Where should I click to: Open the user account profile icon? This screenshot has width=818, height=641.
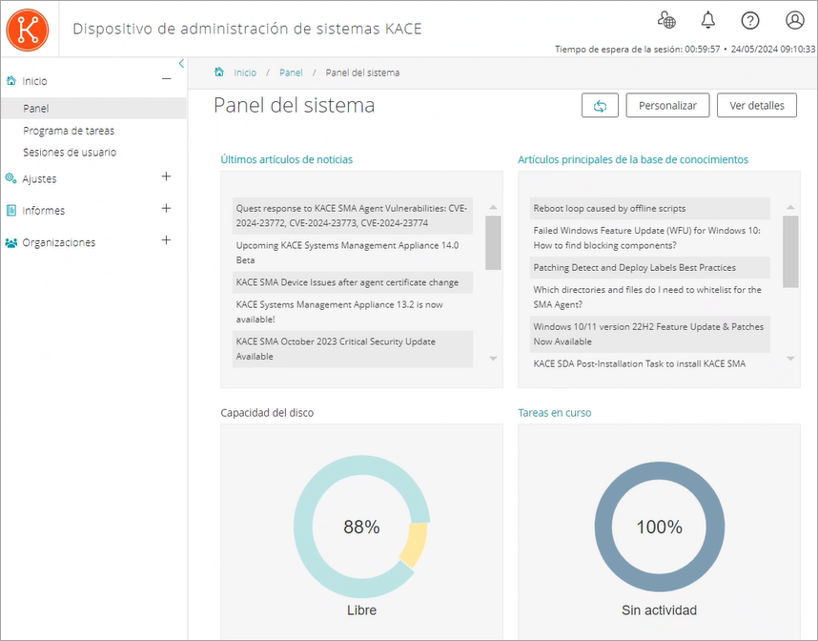click(x=794, y=20)
